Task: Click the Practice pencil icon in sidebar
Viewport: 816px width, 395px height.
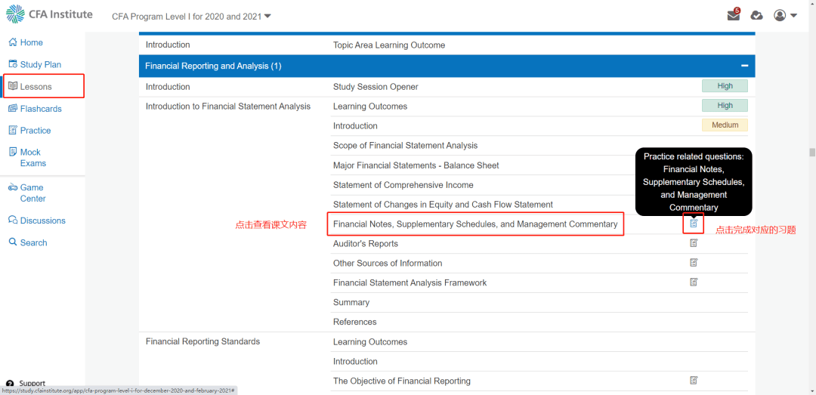Action: pyautogui.click(x=13, y=130)
